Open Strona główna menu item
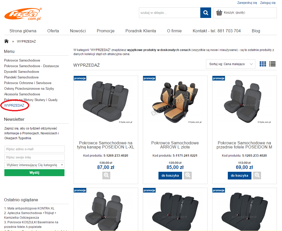Image resolution: width=282 pixels, height=231 pixels. 23,31
